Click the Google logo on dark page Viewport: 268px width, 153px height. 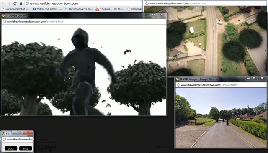(47, 148)
